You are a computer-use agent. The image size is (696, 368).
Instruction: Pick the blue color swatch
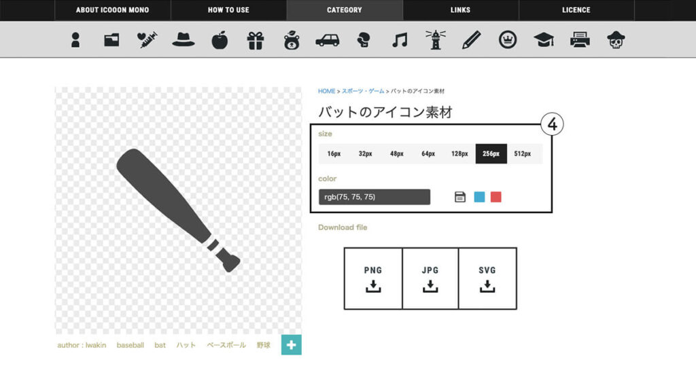[x=479, y=197]
